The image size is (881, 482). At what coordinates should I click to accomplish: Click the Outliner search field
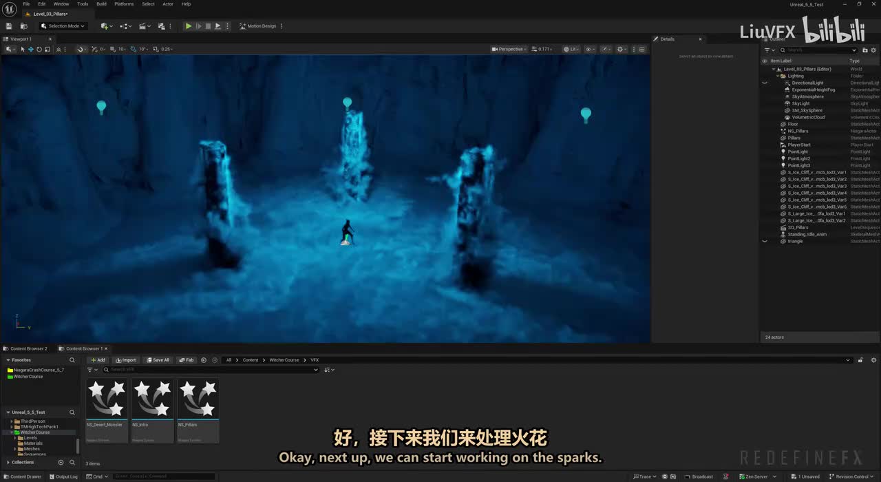[x=819, y=50]
